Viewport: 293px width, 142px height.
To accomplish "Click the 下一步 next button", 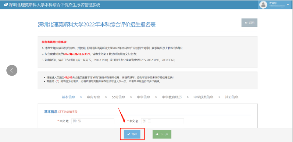I will tap(162, 134).
